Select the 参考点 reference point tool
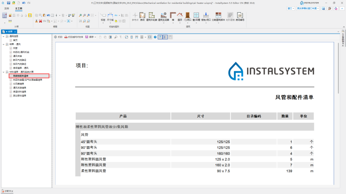 [x=135, y=16]
